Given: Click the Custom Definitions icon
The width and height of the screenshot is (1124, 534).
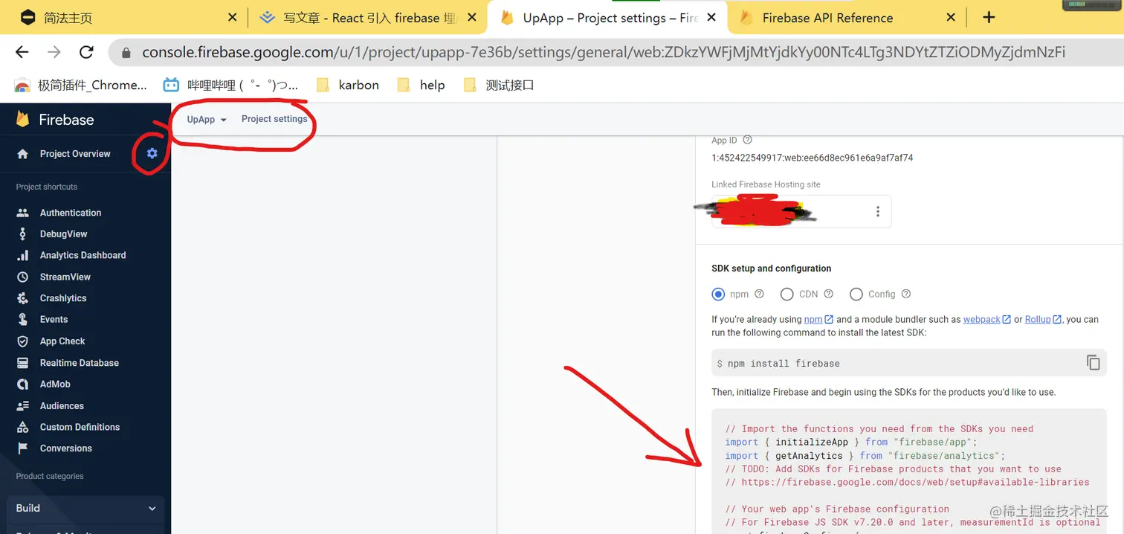Looking at the screenshot, I should pos(23,427).
